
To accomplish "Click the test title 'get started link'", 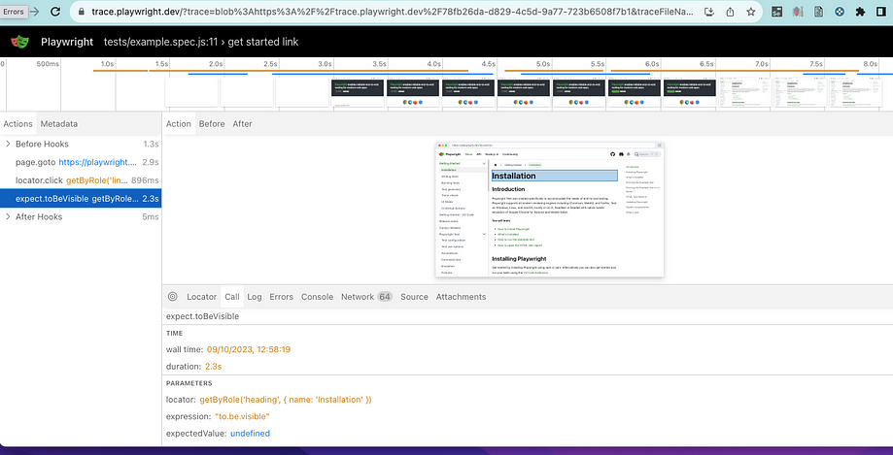I will (263, 42).
